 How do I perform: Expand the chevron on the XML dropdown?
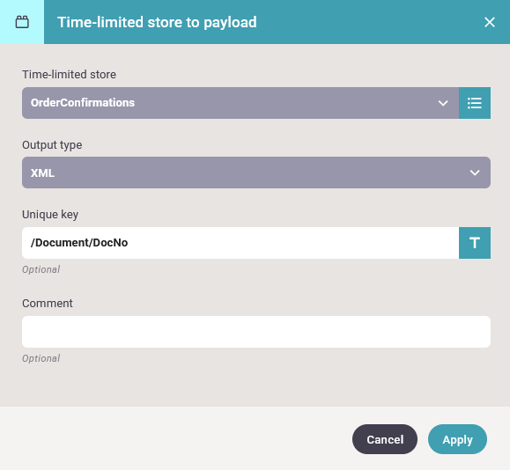tap(475, 173)
